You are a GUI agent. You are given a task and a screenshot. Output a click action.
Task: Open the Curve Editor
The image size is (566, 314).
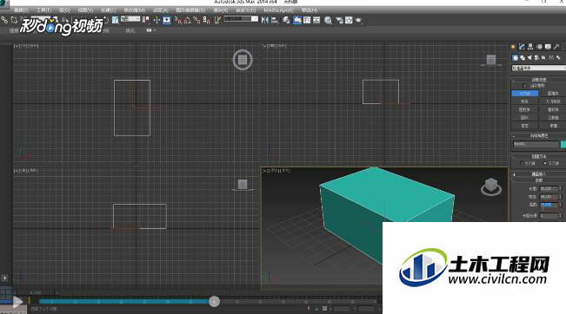[x=307, y=20]
